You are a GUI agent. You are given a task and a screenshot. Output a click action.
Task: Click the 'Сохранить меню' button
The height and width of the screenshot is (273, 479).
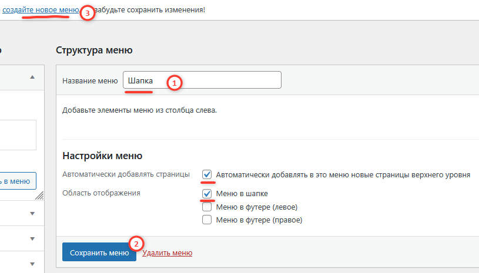[x=99, y=253]
